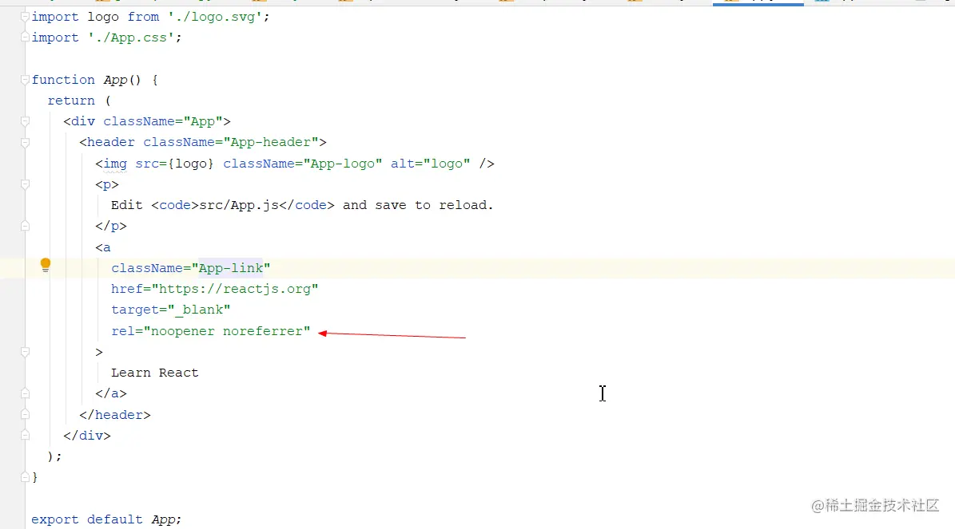Place cursor on function name App()
955x529 pixels.
[122, 80]
